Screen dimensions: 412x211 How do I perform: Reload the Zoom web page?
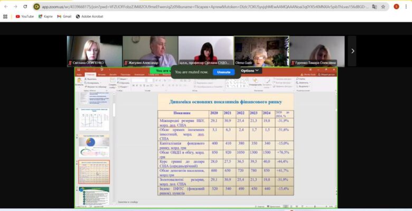point(25,6)
